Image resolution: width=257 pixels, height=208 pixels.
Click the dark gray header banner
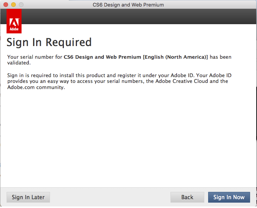coord(139,17)
